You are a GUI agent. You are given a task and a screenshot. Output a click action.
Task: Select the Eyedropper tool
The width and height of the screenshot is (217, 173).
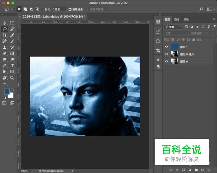(12, 35)
